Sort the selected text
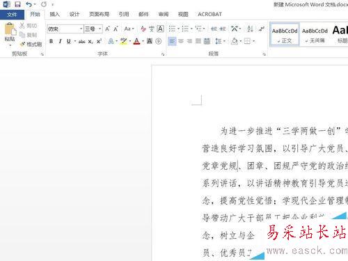The height and width of the screenshot is (261, 348). pyautogui.click(x=250, y=29)
